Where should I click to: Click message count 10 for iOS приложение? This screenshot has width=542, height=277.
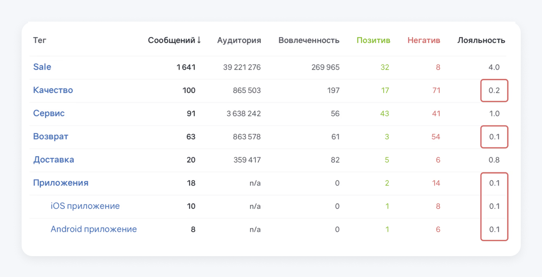[x=191, y=206]
